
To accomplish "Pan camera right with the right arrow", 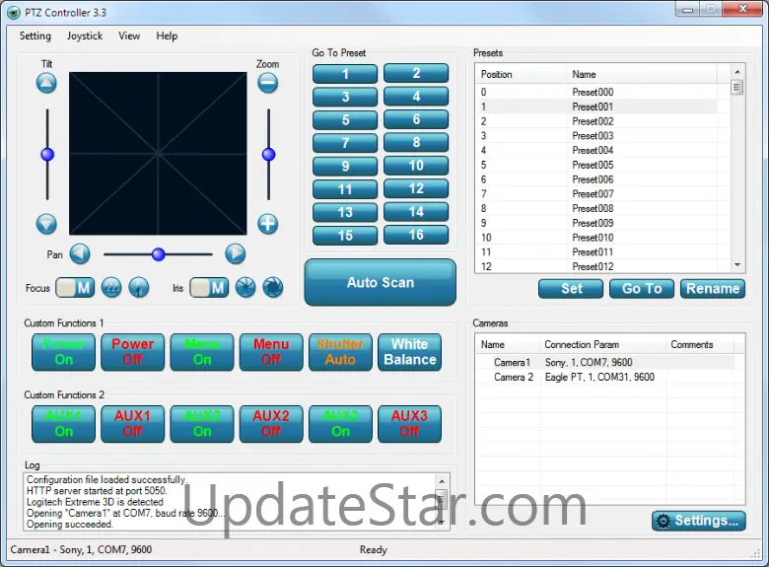I will [x=236, y=254].
